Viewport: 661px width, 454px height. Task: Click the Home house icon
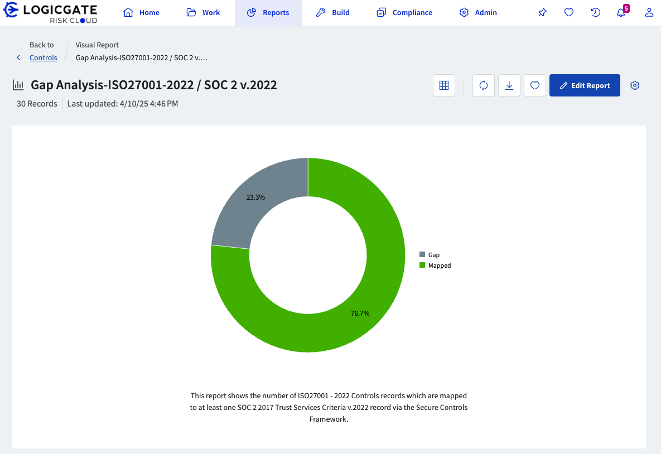(x=128, y=13)
